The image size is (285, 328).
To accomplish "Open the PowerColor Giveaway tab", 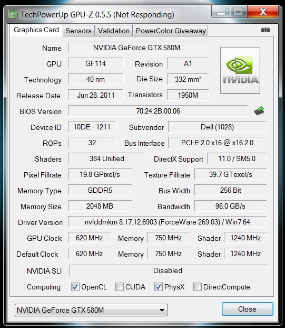I will click(171, 31).
